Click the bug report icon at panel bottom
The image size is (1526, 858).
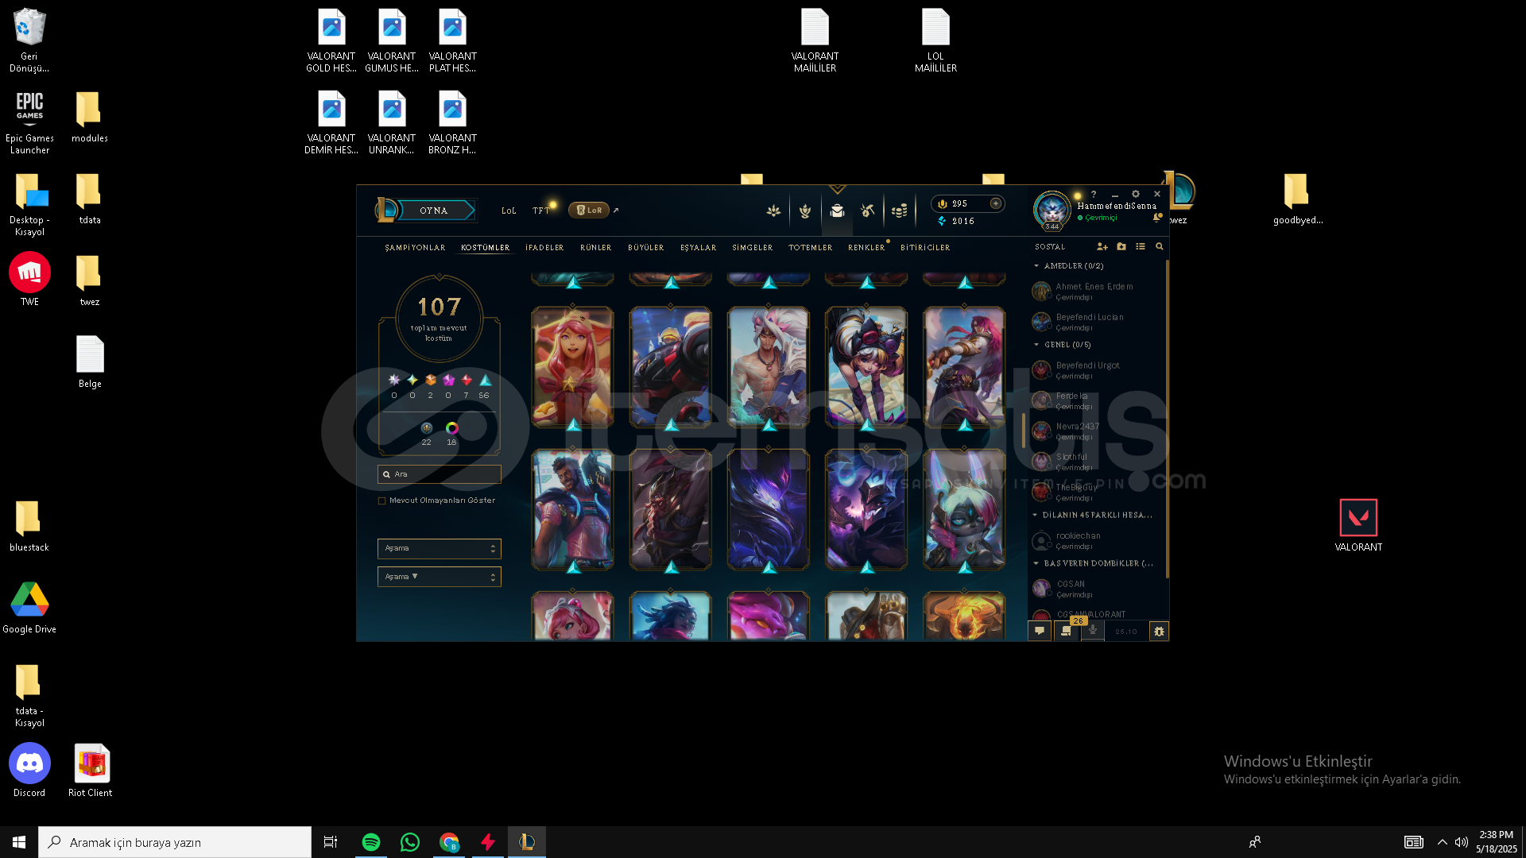point(1159,632)
